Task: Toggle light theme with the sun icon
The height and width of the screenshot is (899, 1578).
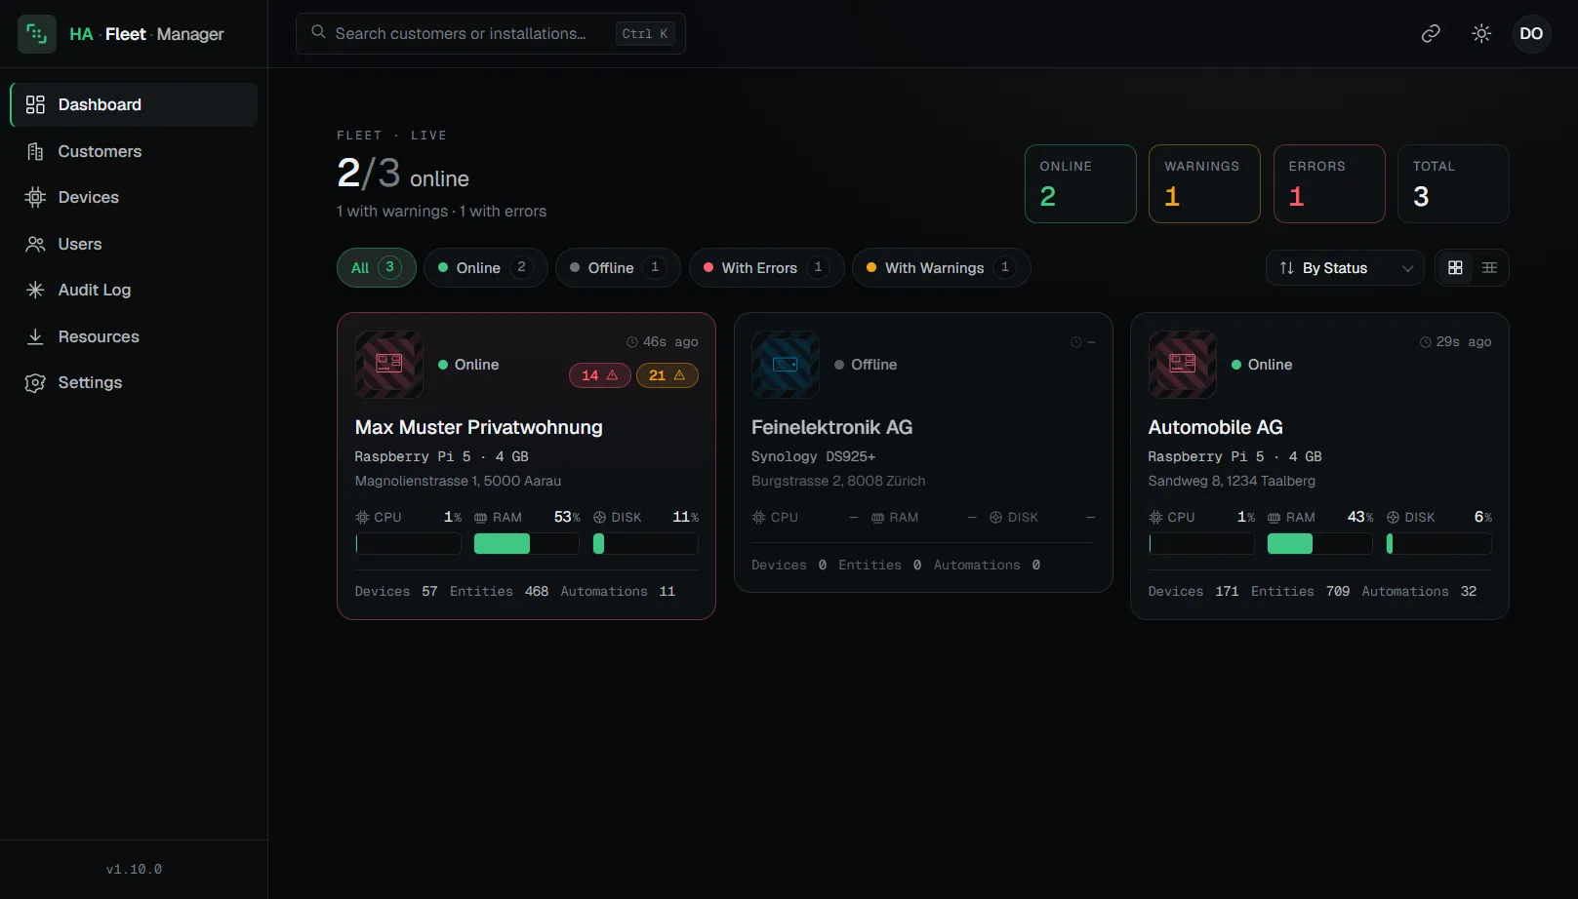Action: click(1481, 34)
